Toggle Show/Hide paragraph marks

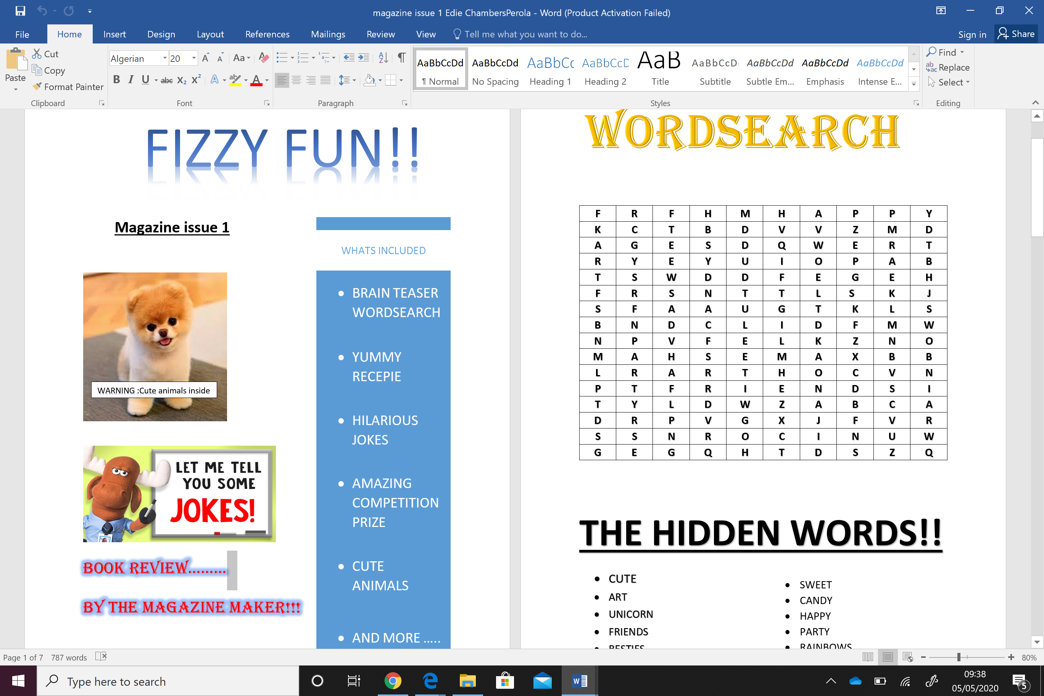401,58
